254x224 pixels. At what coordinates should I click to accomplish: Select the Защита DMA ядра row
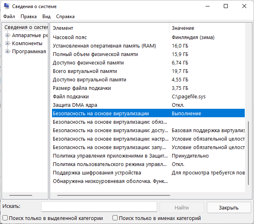point(148,105)
